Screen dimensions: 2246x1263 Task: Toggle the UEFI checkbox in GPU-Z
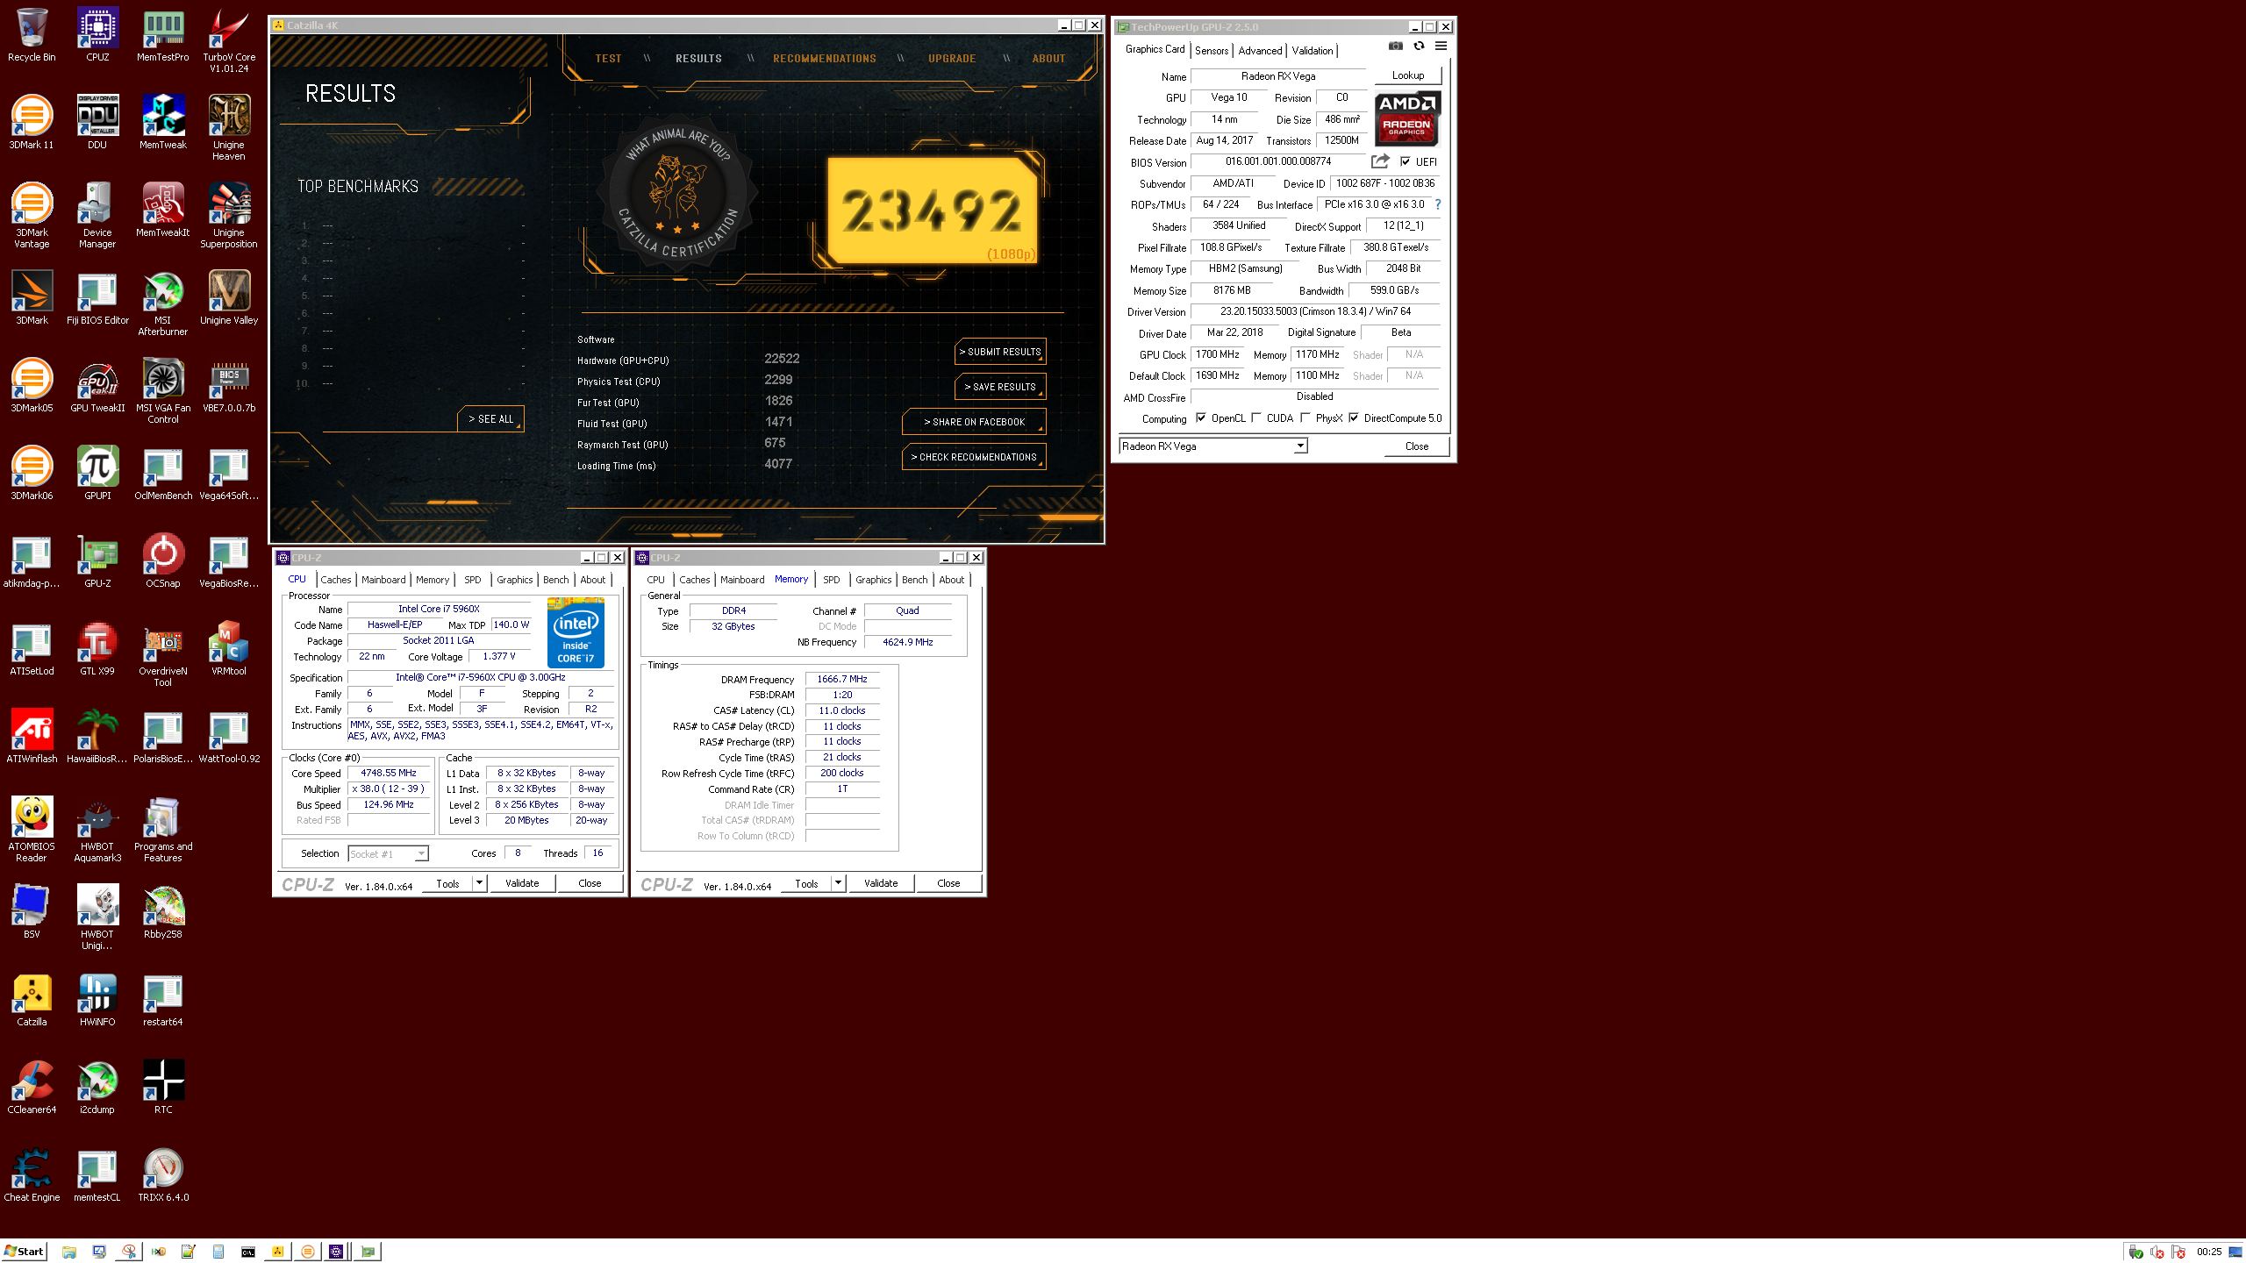[x=1406, y=161]
